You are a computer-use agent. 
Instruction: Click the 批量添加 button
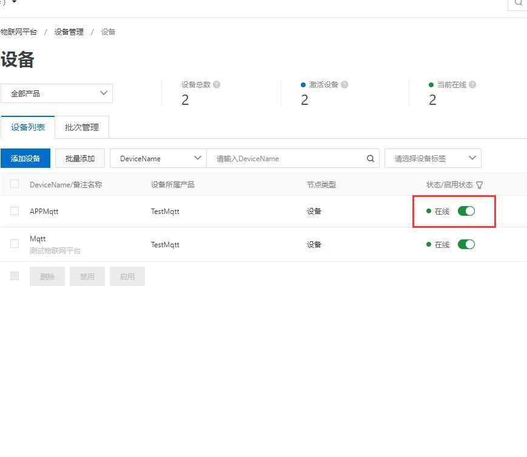[x=80, y=158]
